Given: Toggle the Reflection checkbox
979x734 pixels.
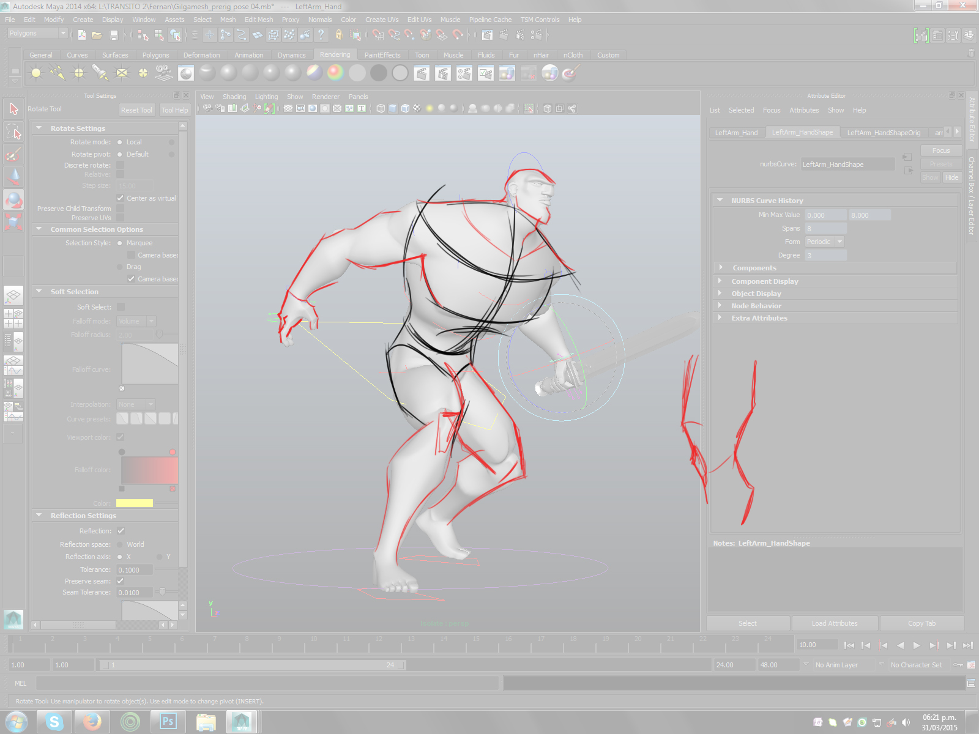Looking at the screenshot, I should [x=121, y=531].
